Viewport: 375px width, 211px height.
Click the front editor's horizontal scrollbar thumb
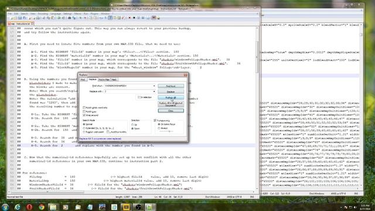[47, 192]
